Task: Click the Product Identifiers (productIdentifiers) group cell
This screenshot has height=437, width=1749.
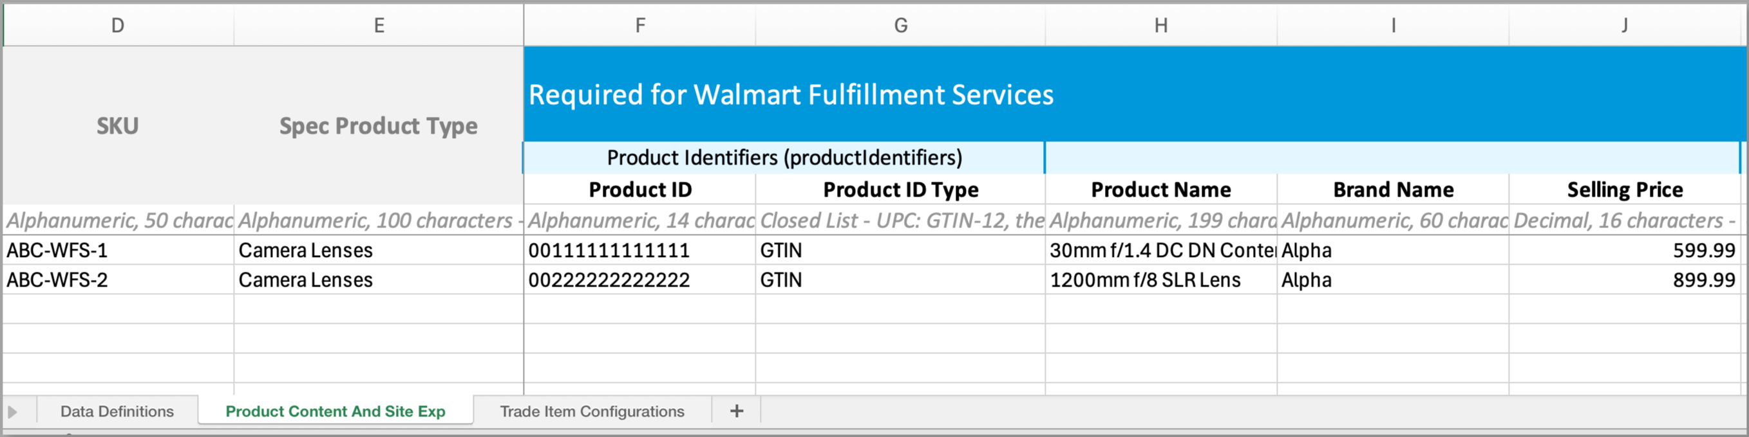Action: (784, 158)
